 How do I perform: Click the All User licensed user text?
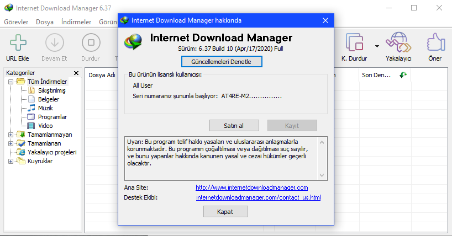point(143,86)
